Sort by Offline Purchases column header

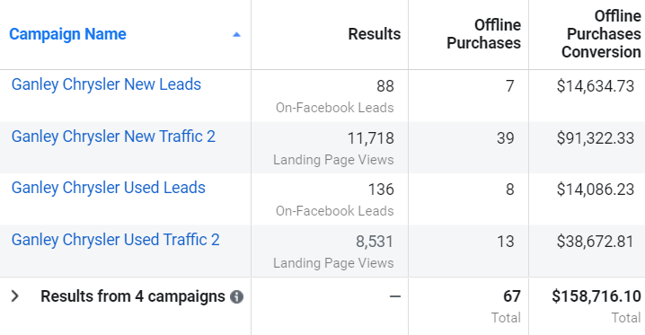(483, 34)
